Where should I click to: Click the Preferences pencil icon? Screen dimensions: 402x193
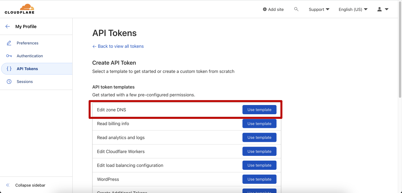(x=9, y=43)
